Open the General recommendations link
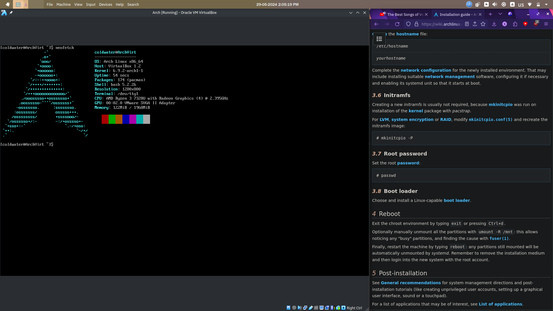This screenshot has width=553, height=311. pyautogui.click(x=411, y=283)
